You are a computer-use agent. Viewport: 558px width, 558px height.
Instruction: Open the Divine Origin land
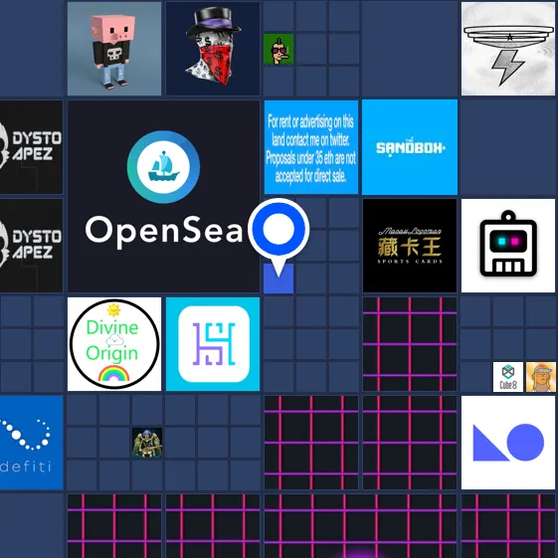coord(114,344)
